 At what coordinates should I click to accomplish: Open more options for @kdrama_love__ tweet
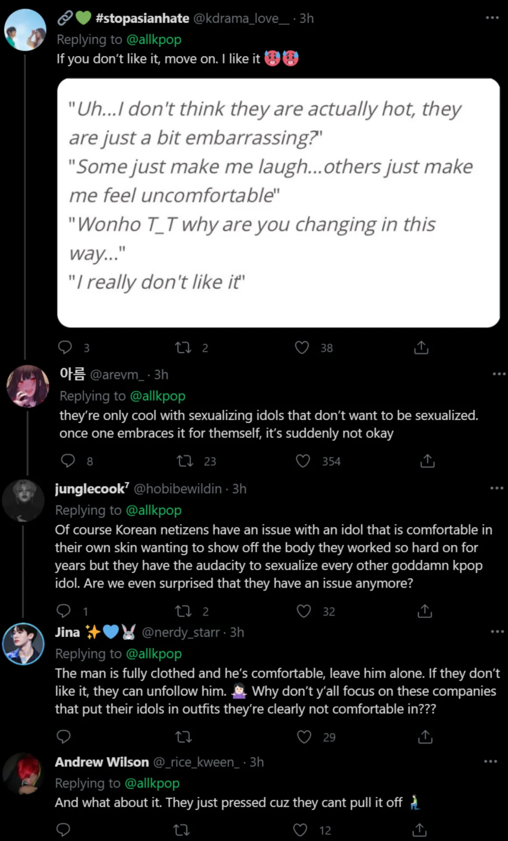(x=492, y=18)
